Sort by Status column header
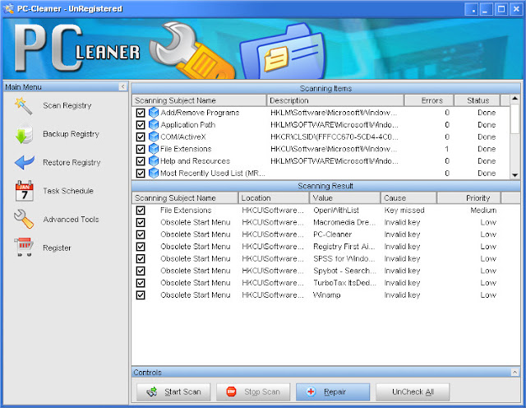 pos(477,100)
